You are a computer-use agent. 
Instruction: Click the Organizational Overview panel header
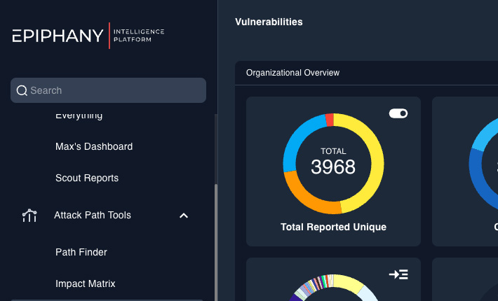click(292, 73)
